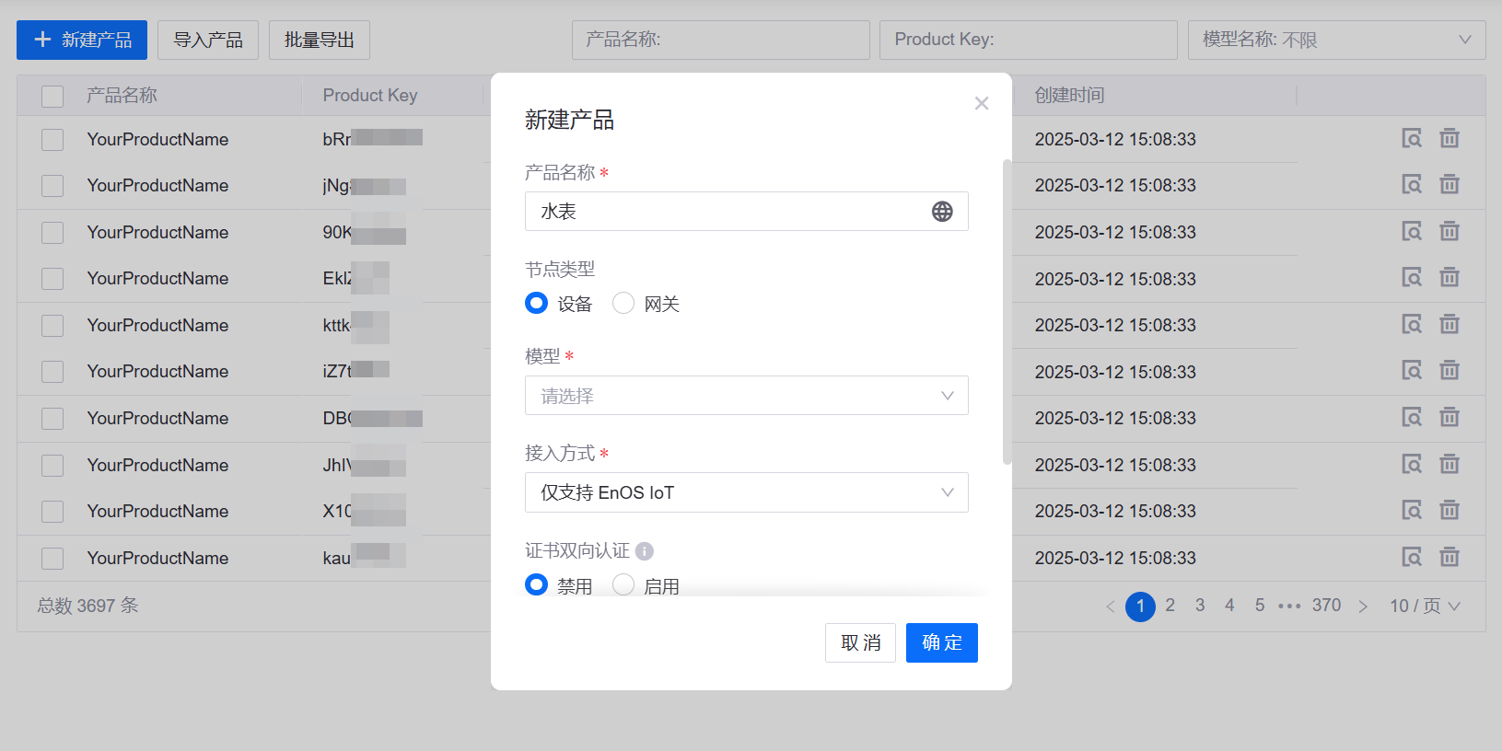This screenshot has height=751, width=1502.
Task: Click the 取消 button
Action: (x=860, y=642)
